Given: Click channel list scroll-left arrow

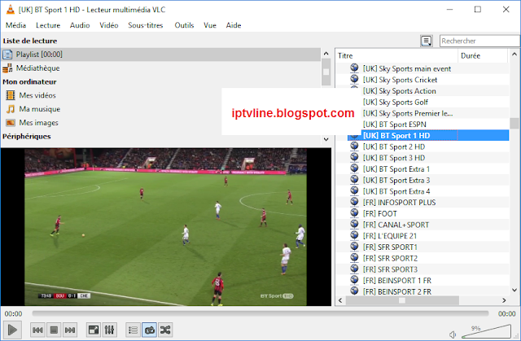Looking at the screenshot, I should (340, 300).
